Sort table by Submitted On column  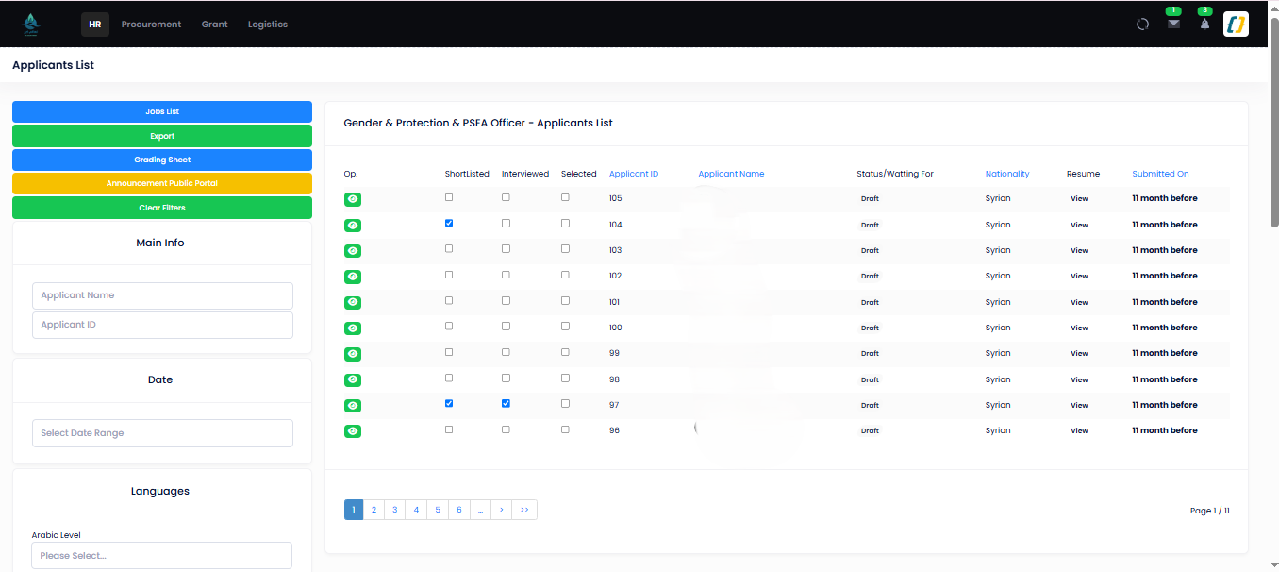[1160, 174]
